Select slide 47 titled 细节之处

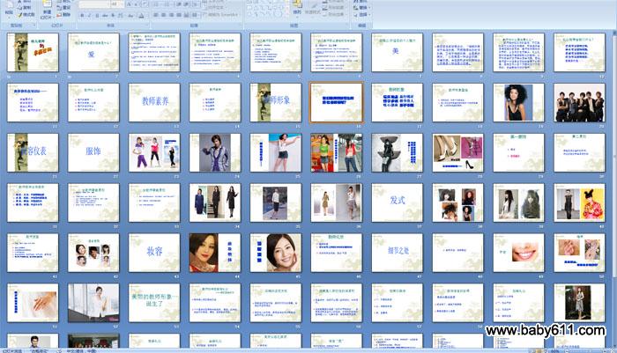(397, 253)
